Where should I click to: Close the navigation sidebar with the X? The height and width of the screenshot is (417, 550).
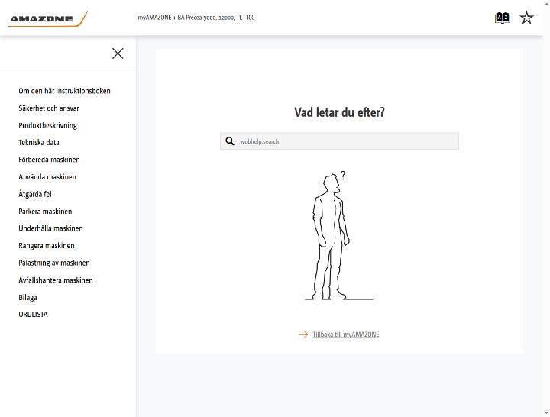tap(118, 53)
